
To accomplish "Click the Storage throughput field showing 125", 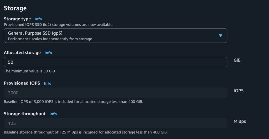I will click(x=115, y=123).
